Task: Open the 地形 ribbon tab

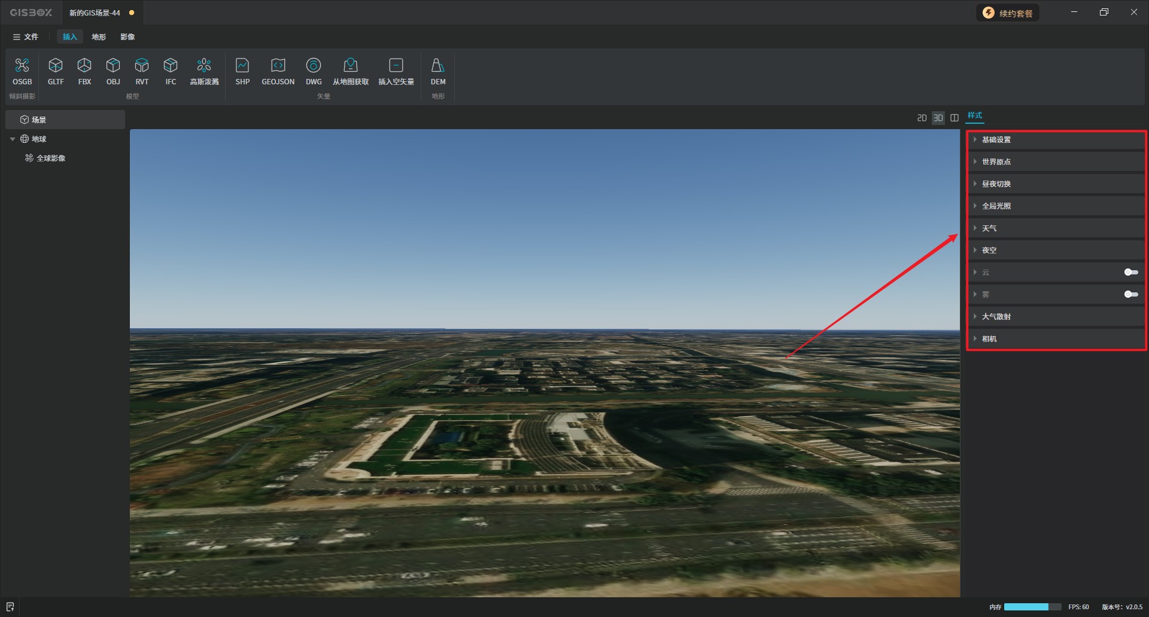Action: tap(99, 37)
